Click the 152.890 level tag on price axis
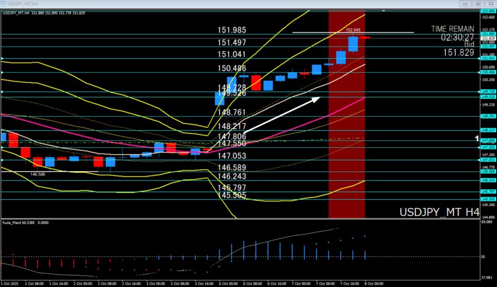Viewport: 497px width, 287px height. (487, 11)
